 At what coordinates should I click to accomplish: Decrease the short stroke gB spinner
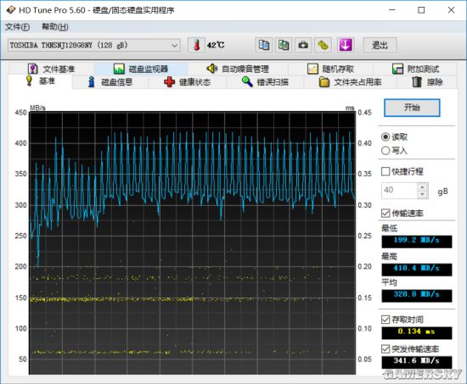click(422, 194)
